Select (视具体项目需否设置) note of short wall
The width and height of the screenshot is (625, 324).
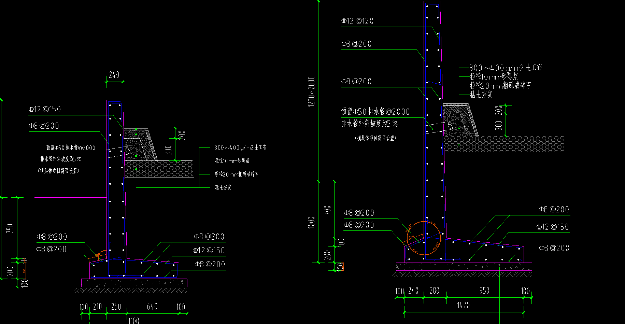click(58, 171)
